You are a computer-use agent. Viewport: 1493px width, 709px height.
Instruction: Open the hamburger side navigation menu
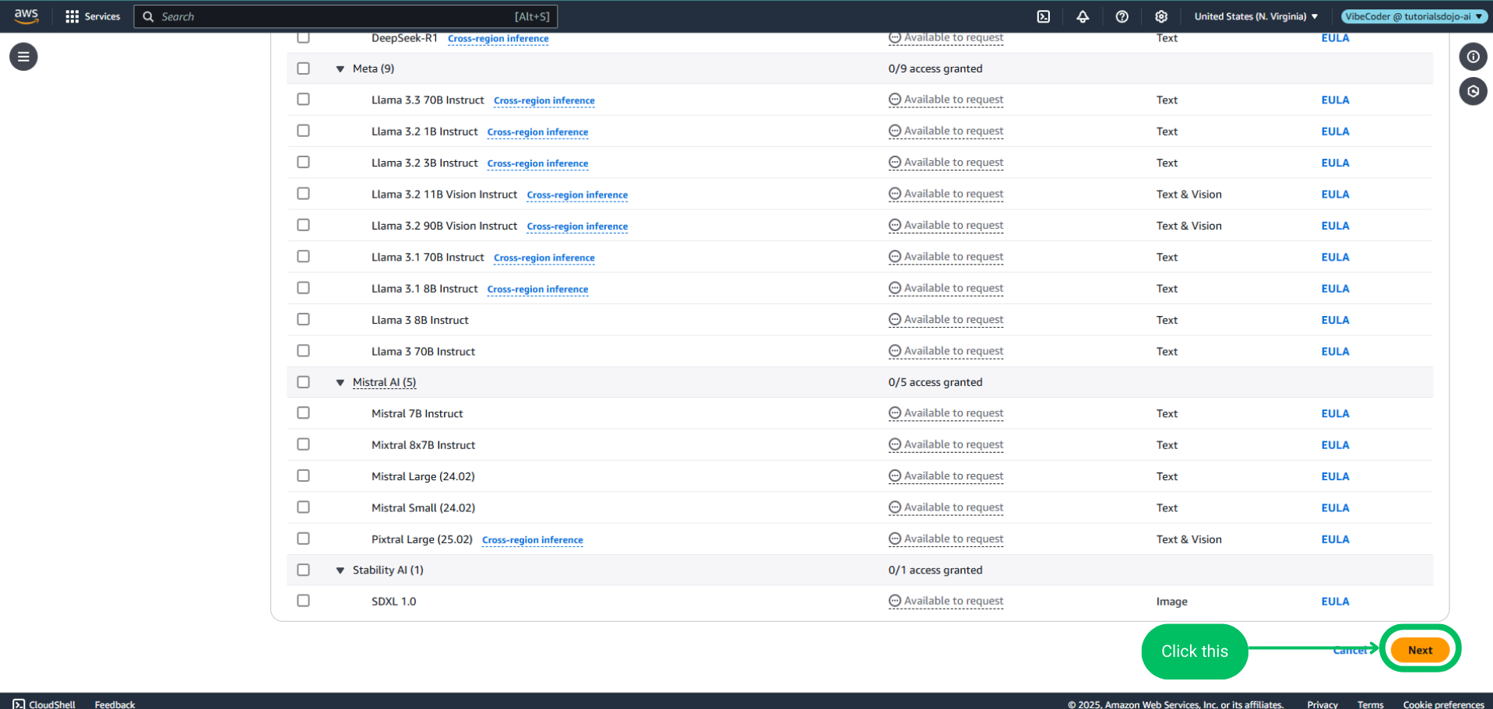coord(23,57)
